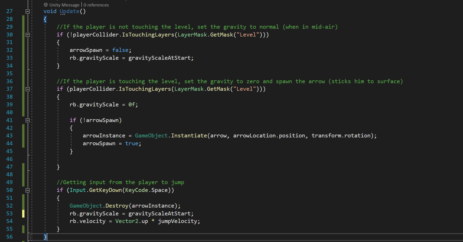Collapse the if block on line 37

28,89
